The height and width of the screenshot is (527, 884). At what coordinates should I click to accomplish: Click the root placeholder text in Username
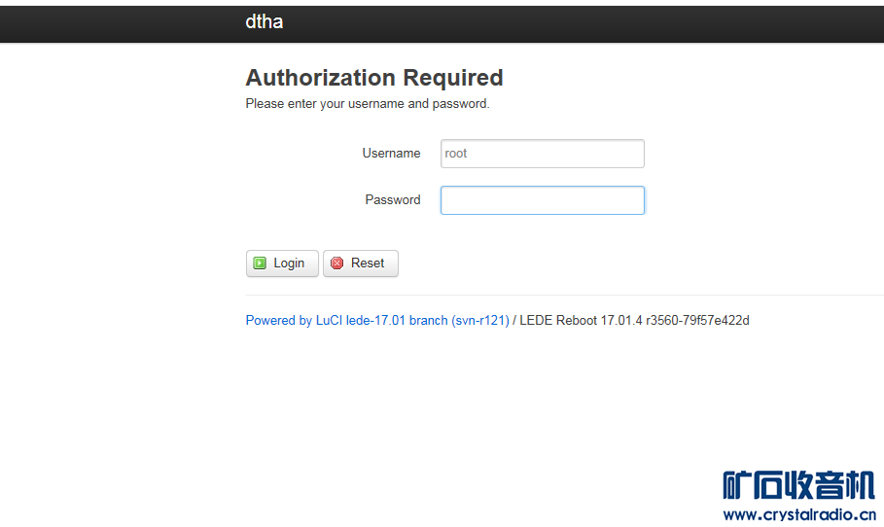click(456, 154)
